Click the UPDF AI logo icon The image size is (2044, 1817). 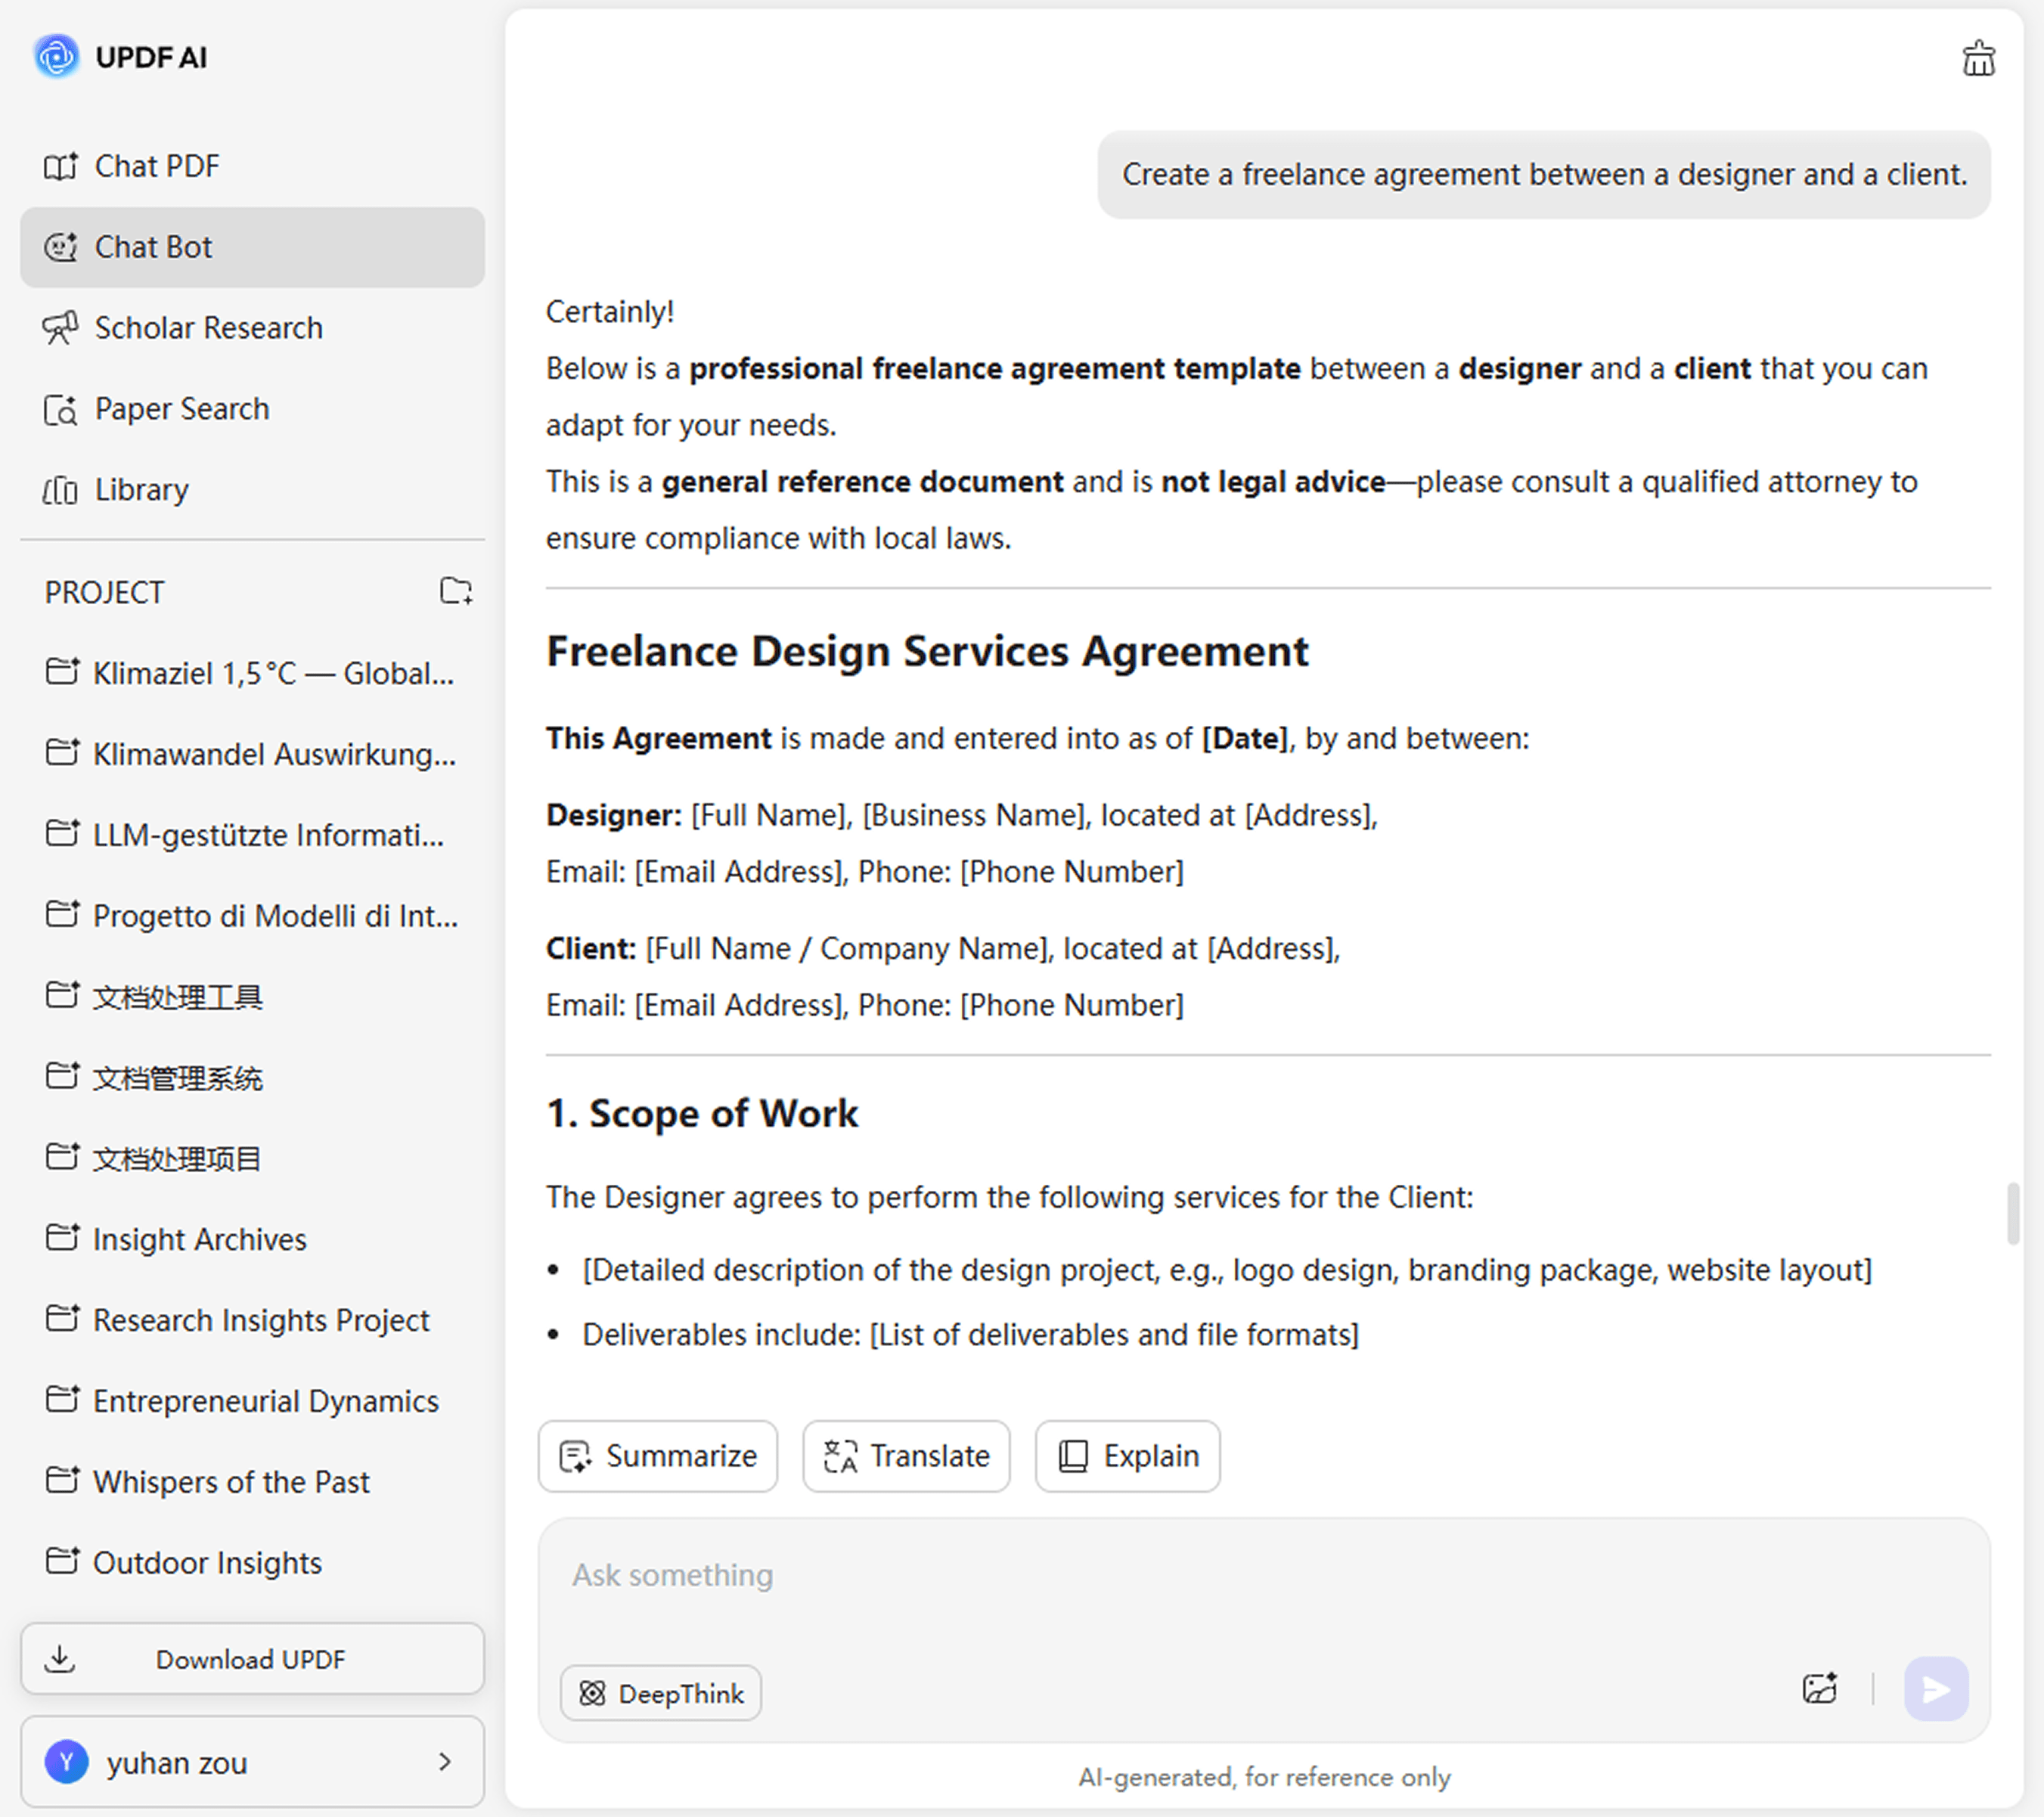pos(57,57)
